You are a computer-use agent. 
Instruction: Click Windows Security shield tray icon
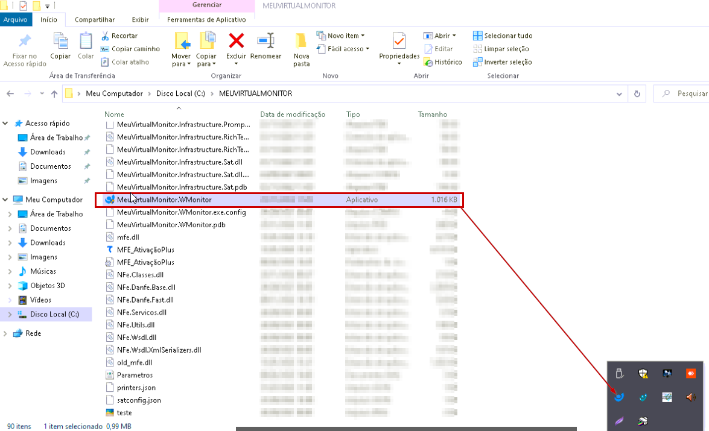coord(643,373)
